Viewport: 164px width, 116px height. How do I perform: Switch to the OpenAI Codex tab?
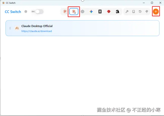point(83,12)
